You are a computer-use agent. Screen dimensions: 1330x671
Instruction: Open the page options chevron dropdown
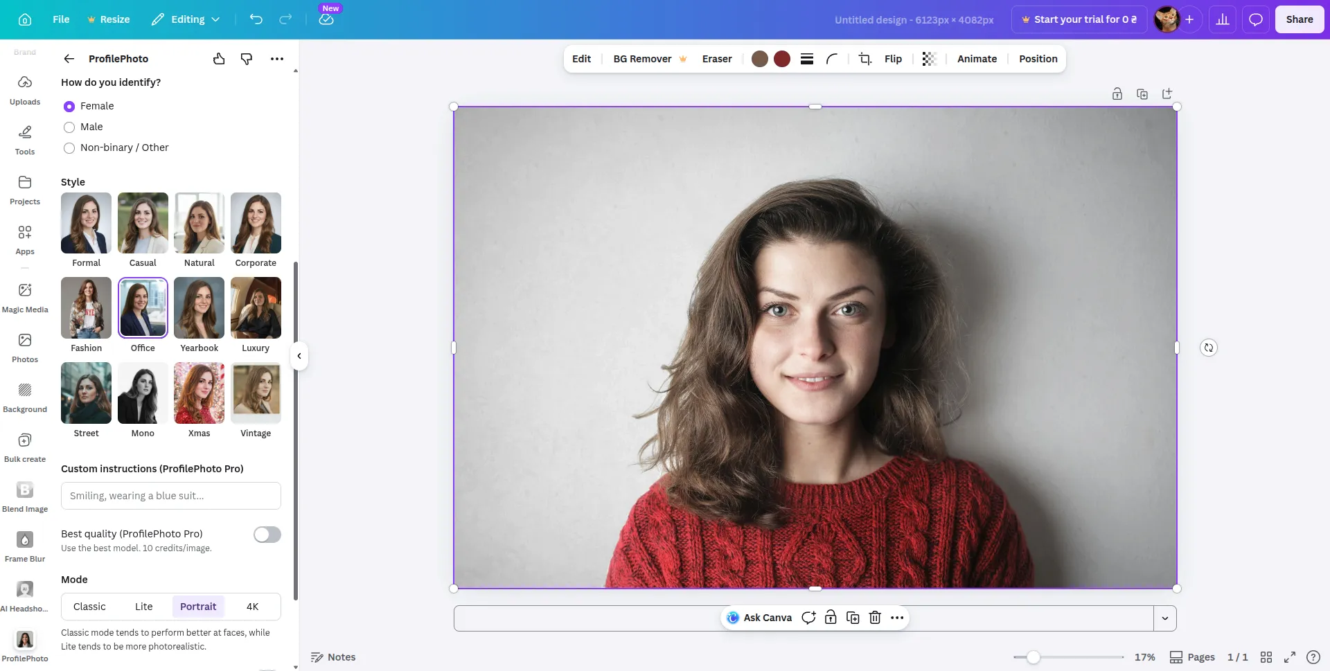(x=1166, y=618)
